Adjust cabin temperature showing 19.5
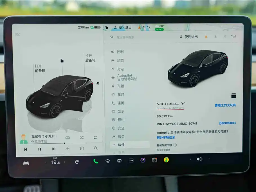 pyautogui.click(x=55, y=162)
